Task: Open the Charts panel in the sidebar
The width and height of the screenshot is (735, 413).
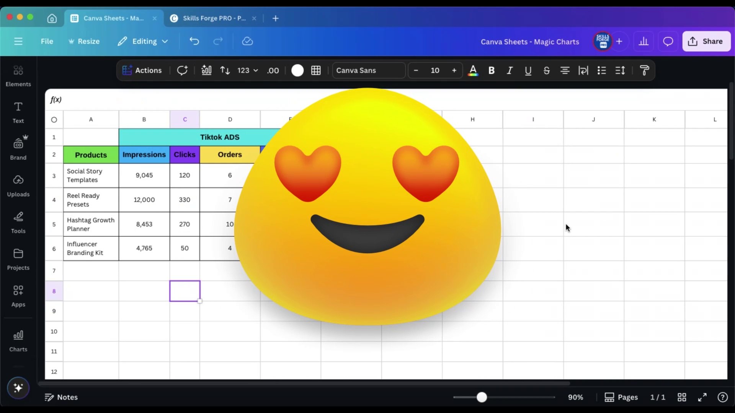Action: click(18, 340)
